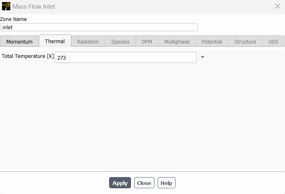Image resolution: width=285 pixels, height=194 pixels.
Task: Open the Multiphase tab
Action: click(x=177, y=42)
